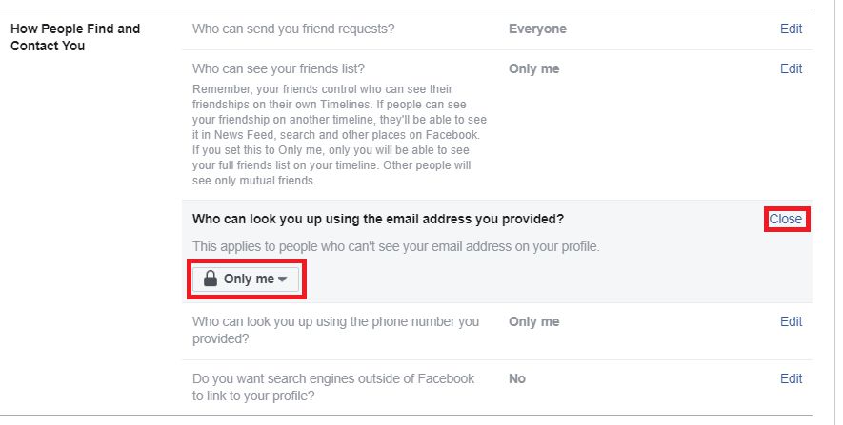Edit the phone number lookup setting
The height and width of the screenshot is (425, 843).
[x=791, y=321]
